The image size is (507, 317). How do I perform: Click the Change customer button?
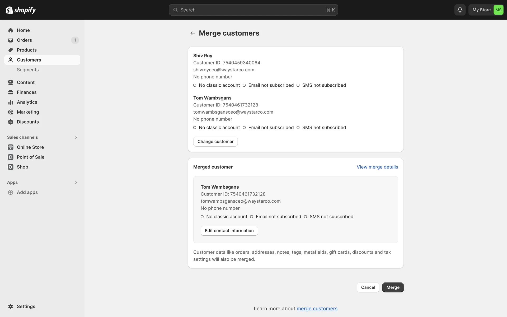215,142
